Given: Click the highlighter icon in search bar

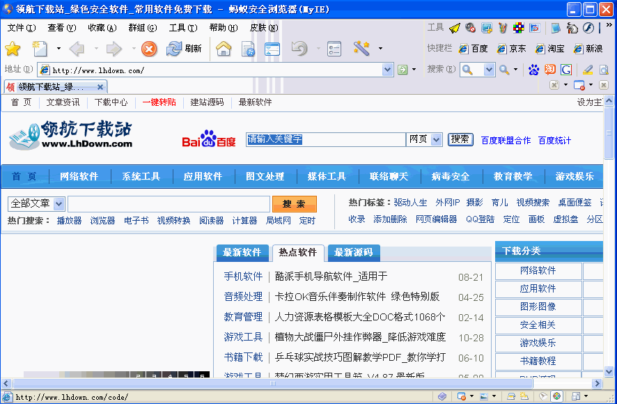Looking at the screenshot, I should [587, 70].
